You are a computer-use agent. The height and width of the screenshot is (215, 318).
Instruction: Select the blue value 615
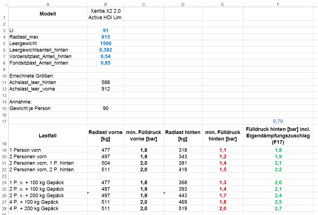coord(105,37)
